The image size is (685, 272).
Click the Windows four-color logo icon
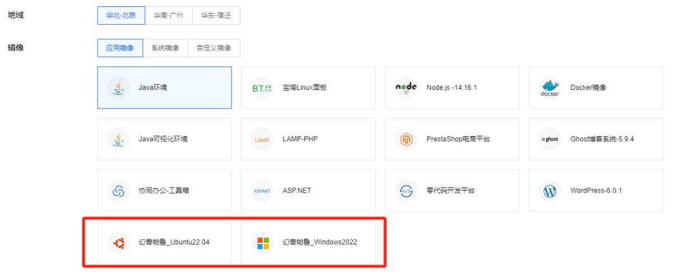tap(263, 242)
